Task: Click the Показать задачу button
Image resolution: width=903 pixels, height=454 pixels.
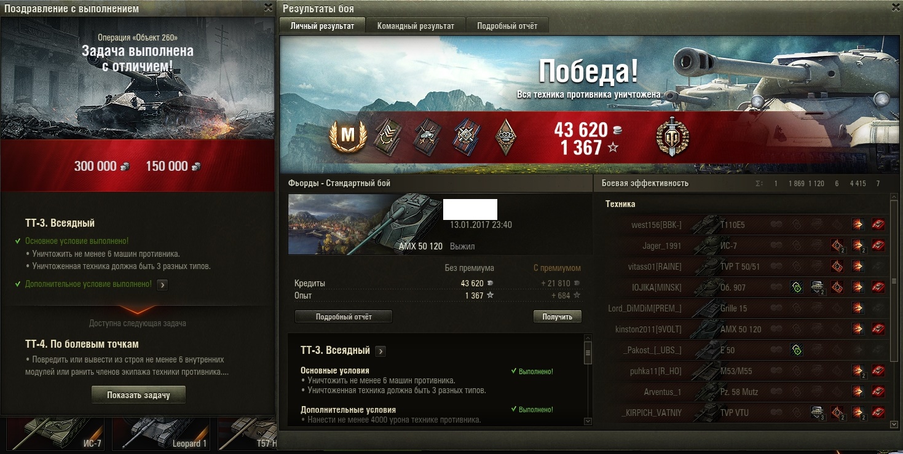Action: click(138, 395)
